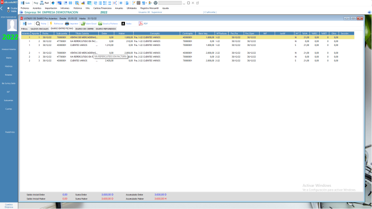Click Introducir Asientos in the sidebar
Screen dimensions: 372x209
click(9, 49)
